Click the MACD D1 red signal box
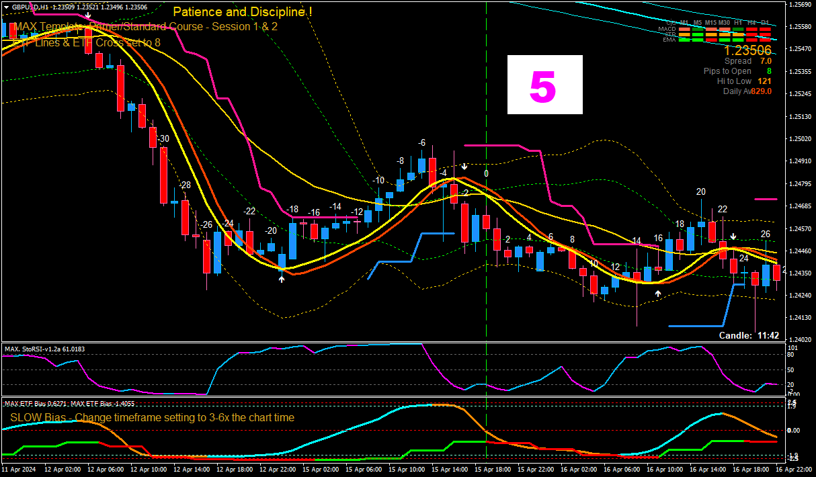The height and width of the screenshot is (477, 816). [765, 29]
